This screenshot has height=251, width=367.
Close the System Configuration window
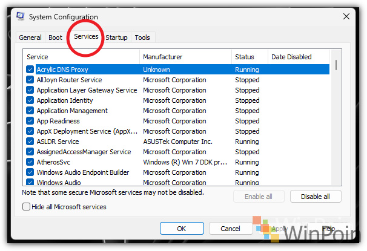[346, 16]
